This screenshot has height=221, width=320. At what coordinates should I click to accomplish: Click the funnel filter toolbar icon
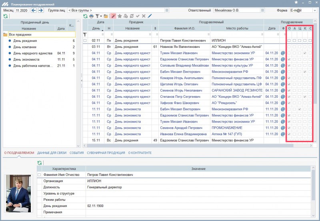coord(97,16)
